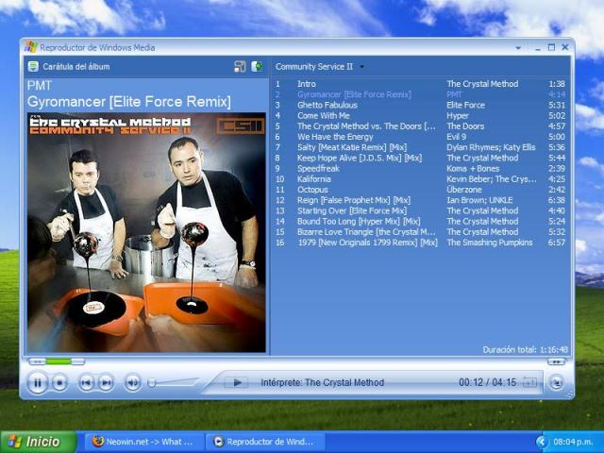Select track Reign [False Prophet Mix]
Image resolution: width=604 pixels, height=453 pixels.
pos(420,200)
